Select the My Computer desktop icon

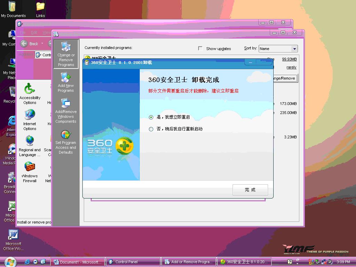tap(9, 38)
